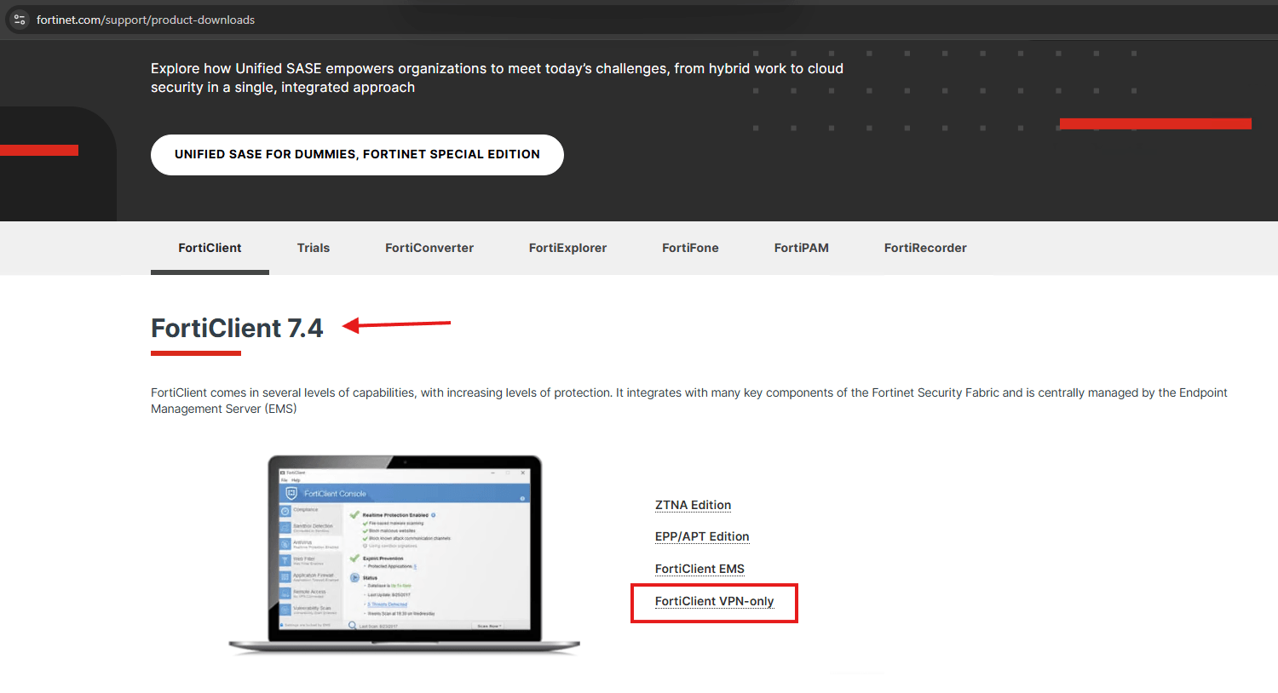Click the FortiClient VPN-only link
This screenshot has height=693, width=1278.
coord(714,601)
